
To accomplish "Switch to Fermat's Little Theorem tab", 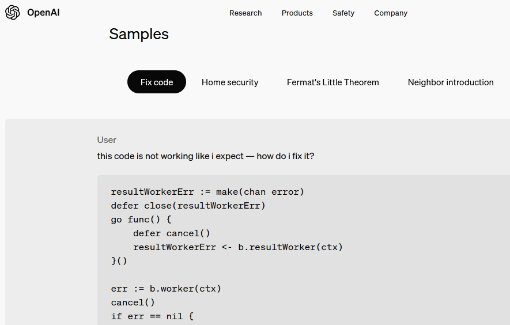I will (x=333, y=82).
